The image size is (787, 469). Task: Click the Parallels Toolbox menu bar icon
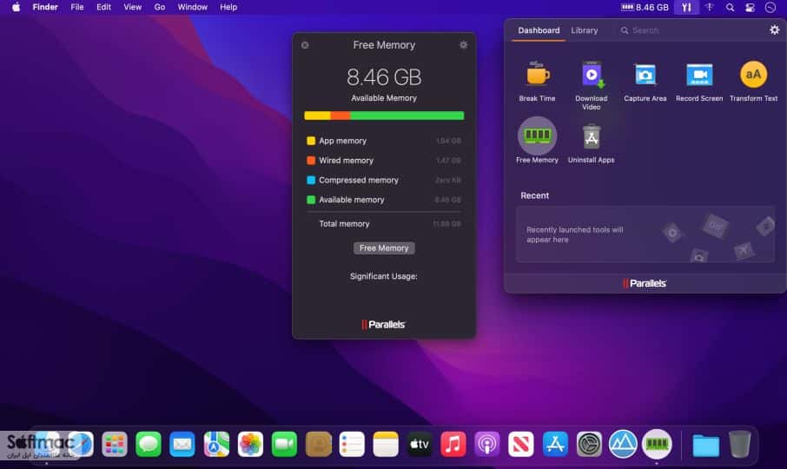[686, 8]
